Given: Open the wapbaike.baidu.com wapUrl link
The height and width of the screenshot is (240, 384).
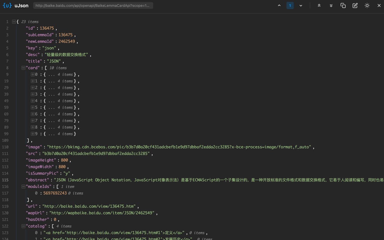Looking at the screenshot, I should pyautogui.click(x=102, y=213).
